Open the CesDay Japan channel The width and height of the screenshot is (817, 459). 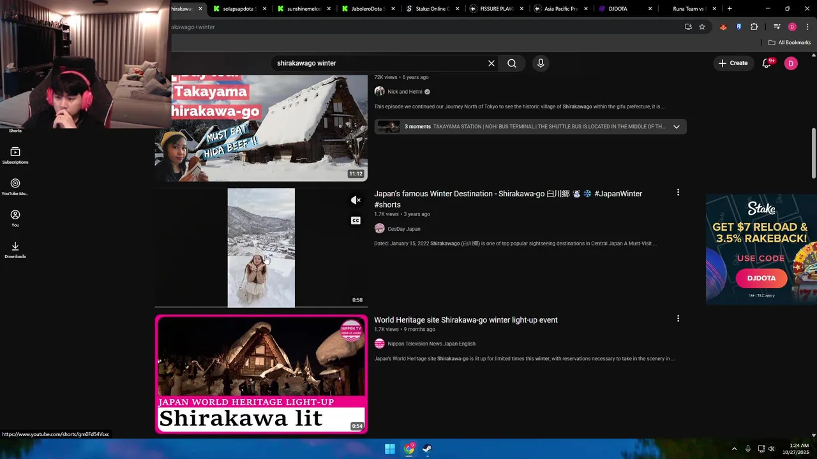click(404, 229)
